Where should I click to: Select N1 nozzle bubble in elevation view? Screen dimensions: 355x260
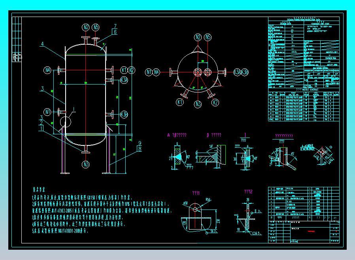click(x=47, y=112)
